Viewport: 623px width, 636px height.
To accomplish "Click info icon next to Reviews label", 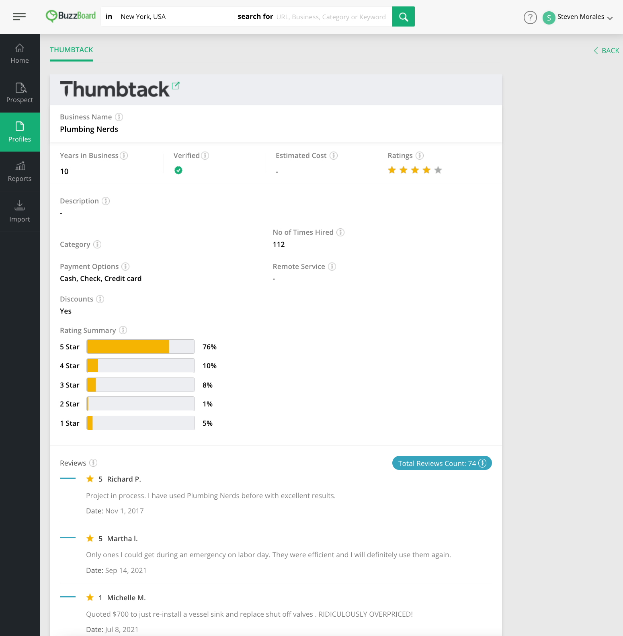I will pyautogui.click(x=93, y=463).
